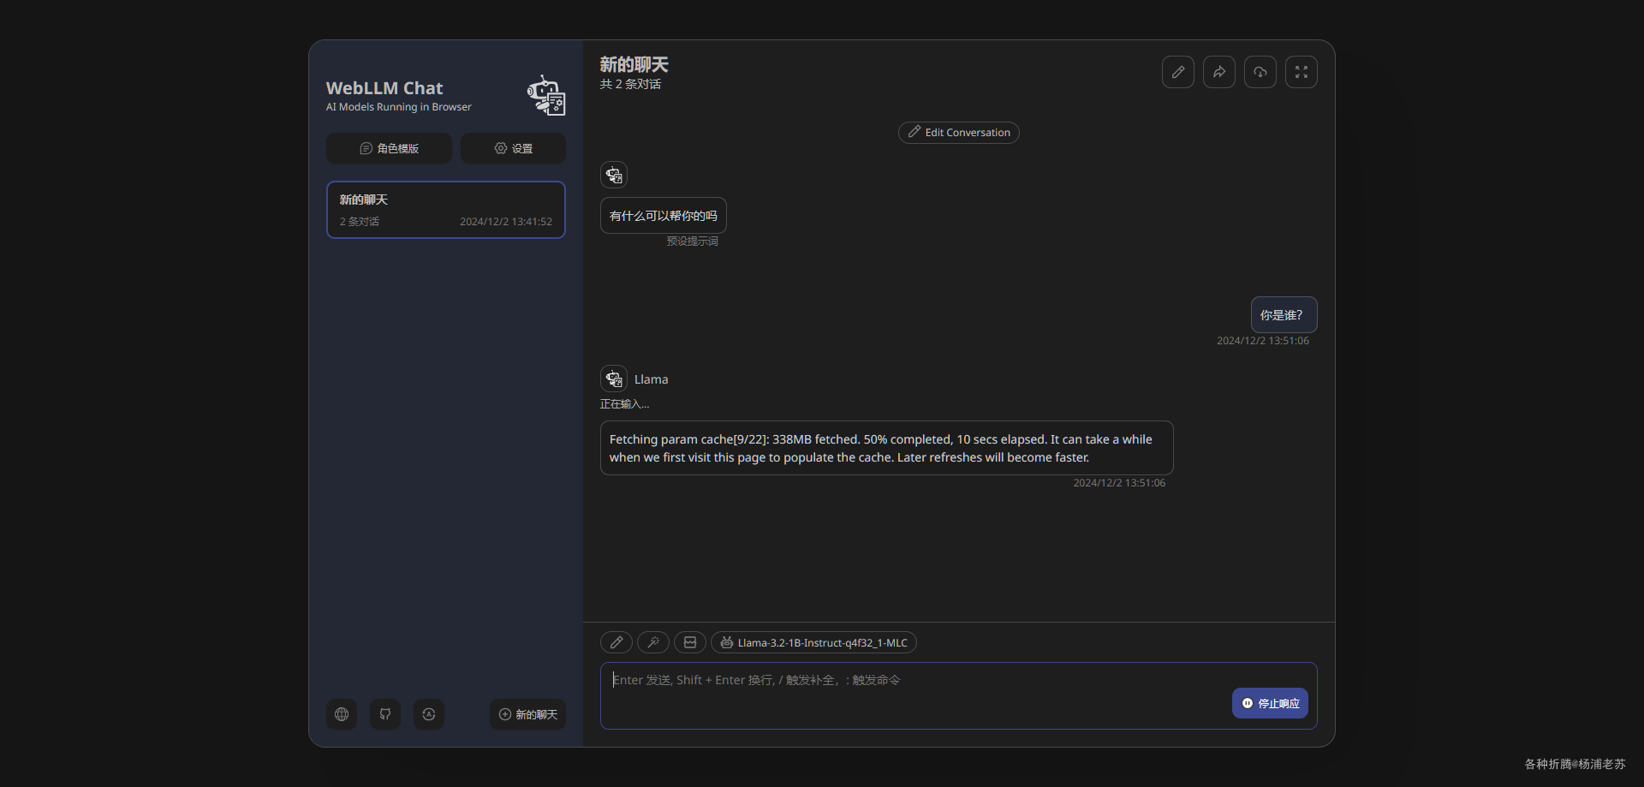This screenshot has height=787, width=1644.
Task: Click the 'Llama' name label above the response
Action: 652,379
